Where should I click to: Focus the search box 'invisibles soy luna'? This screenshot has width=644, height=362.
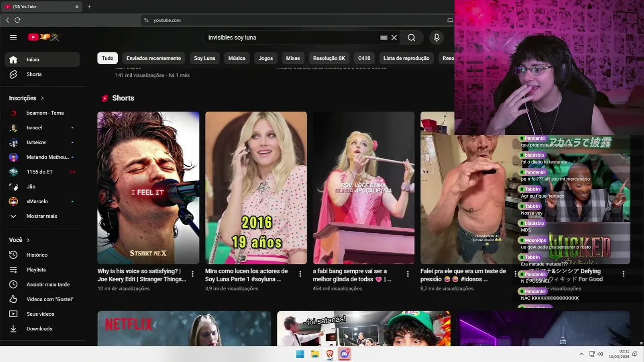tap(292, 38)
